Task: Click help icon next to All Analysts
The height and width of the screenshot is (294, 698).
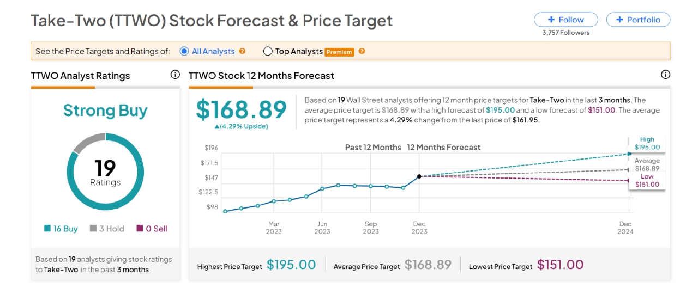Action: coord(243,51)
